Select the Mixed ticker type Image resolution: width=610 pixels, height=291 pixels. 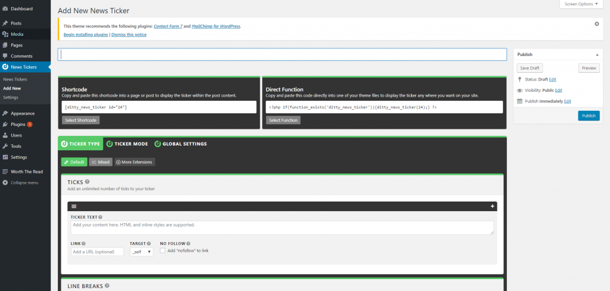(x=101, y=162)
